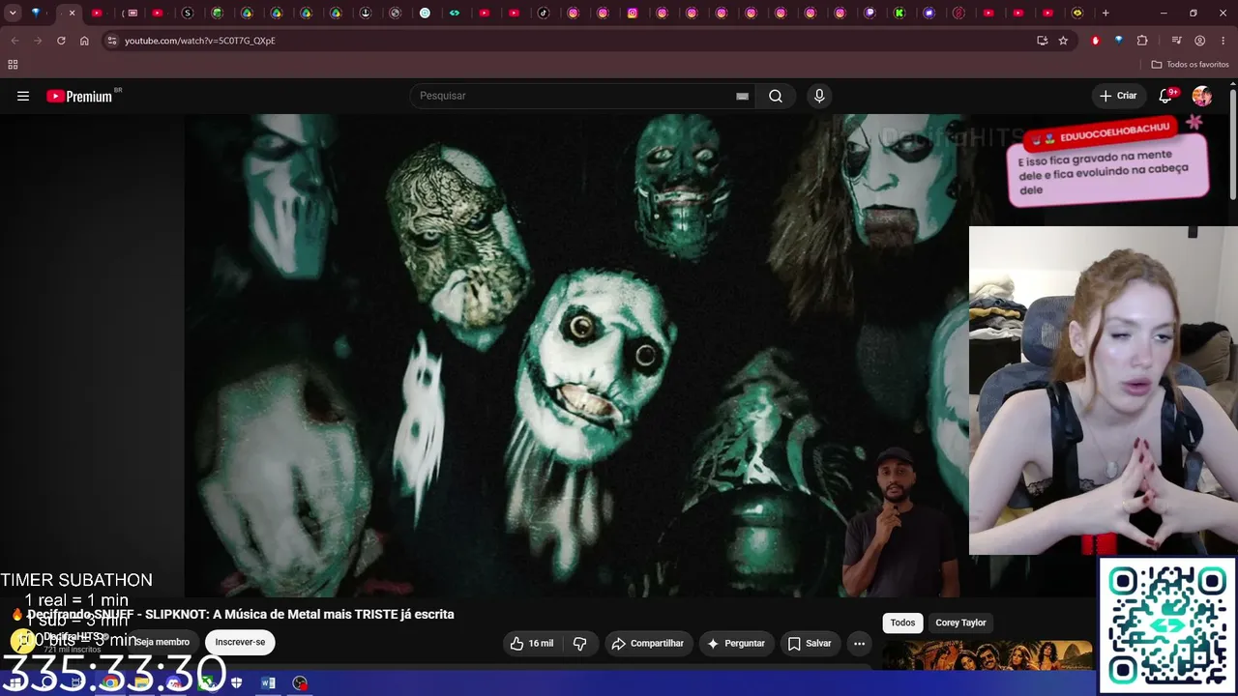The height and width of the screenshot is (696, 1238).
Task: Open the YouTube account avatar menu
Action: click(1202, 96)
